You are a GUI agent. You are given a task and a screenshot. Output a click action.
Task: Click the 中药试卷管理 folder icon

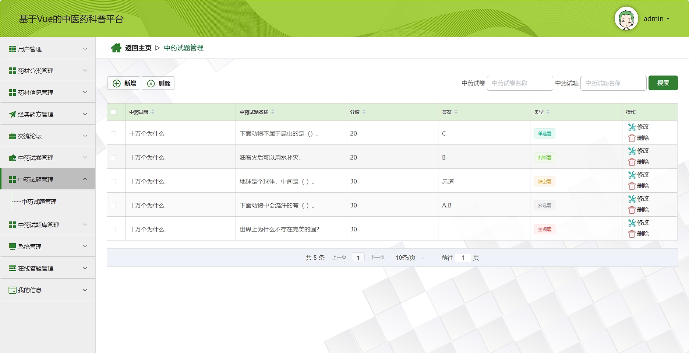pyautogui.click(x=12, y=158)
